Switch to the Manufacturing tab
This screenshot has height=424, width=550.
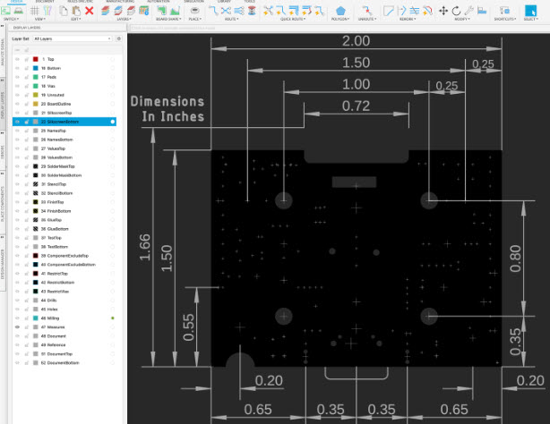click(120, 2)
